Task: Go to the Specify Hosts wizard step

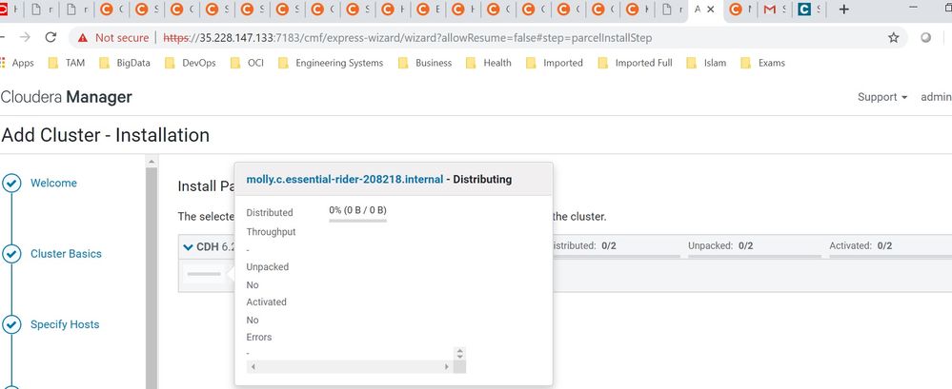Action: tap(65, 324)
